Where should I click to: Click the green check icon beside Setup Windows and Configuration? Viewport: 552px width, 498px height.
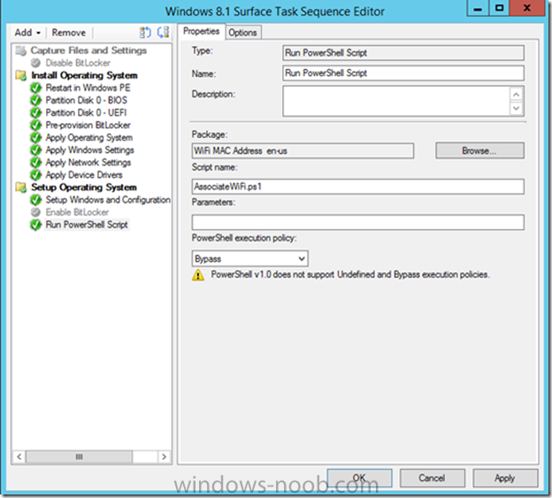point(35,200)
